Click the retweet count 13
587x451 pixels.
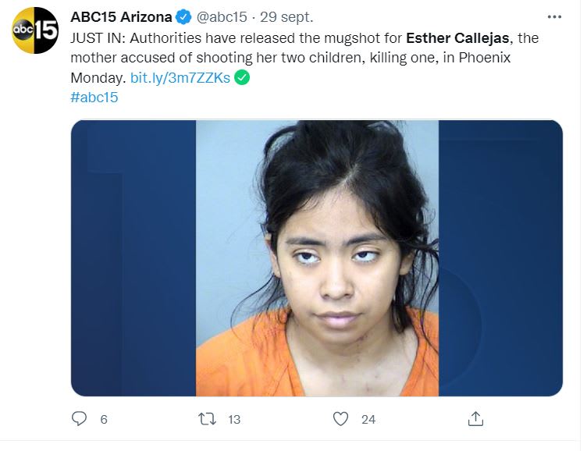234,420
